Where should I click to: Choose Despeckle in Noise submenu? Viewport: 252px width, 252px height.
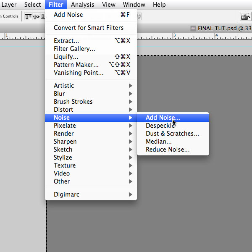click(x=173, y=126)
